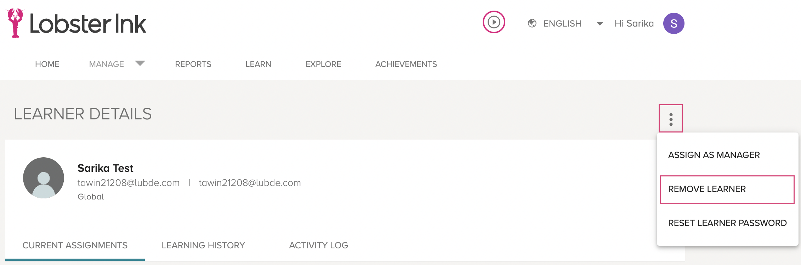Open the REPORTS section
The image size is (801, 265).
tap(193, 64)
